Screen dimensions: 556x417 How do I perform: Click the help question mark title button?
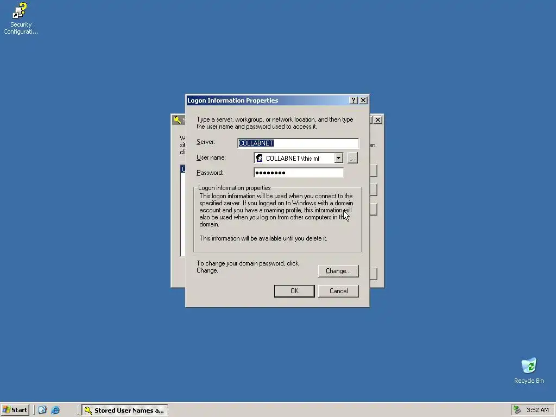pyautogui.click(x=353, y=100)
